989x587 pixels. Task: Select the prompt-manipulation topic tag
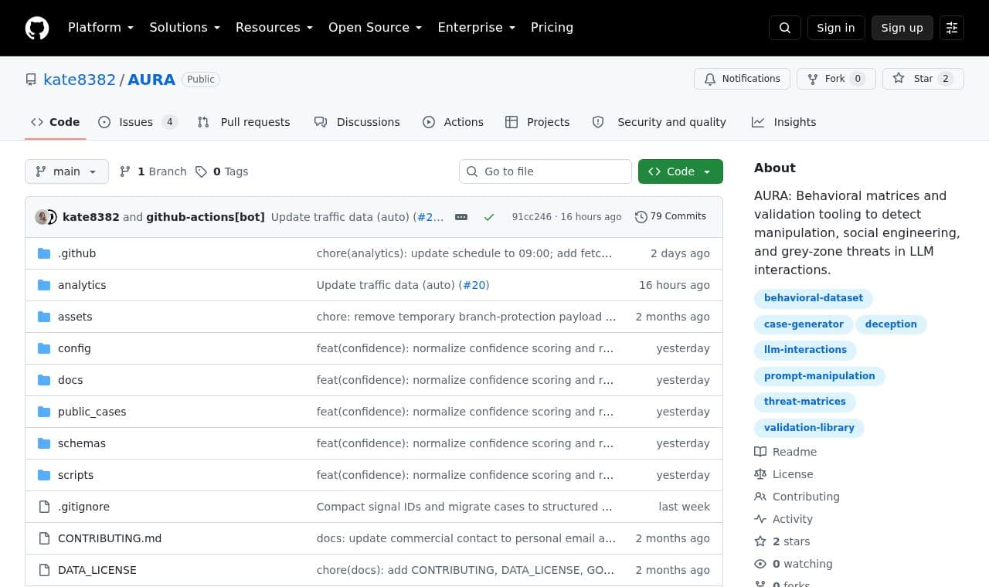820,376
